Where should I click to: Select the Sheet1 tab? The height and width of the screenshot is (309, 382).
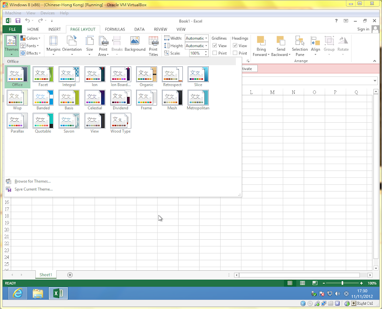46,275
